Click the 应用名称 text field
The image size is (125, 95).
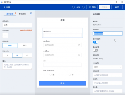[x=17, y=25]
